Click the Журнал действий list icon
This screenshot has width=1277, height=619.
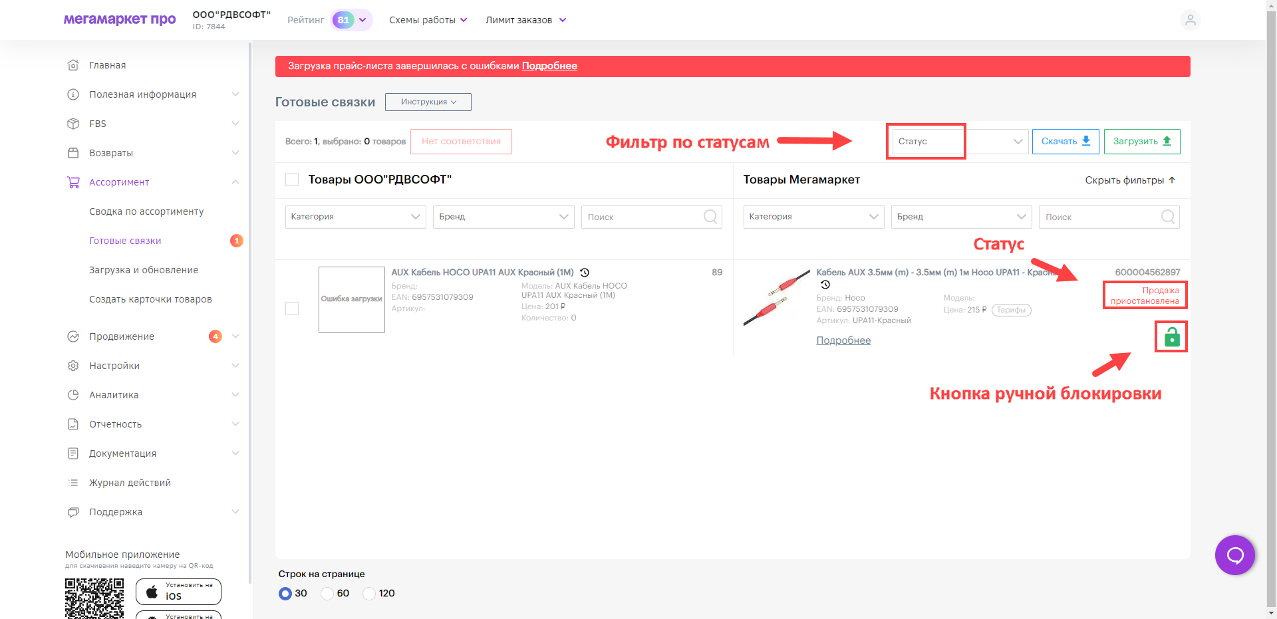(73, 483)
